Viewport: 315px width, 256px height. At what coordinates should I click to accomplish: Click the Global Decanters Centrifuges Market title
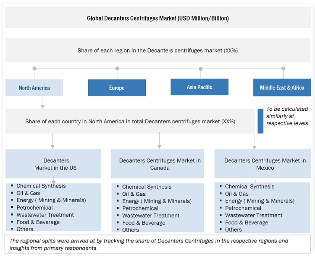[157, 19]
